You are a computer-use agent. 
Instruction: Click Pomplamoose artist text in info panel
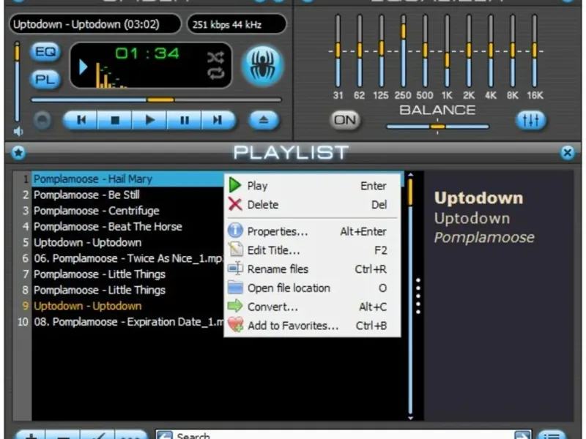pos(484,237)
